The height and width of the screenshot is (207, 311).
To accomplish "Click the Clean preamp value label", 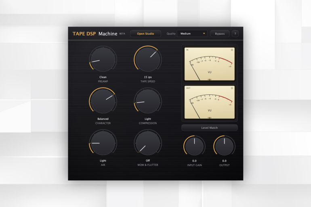I will 103,77.
